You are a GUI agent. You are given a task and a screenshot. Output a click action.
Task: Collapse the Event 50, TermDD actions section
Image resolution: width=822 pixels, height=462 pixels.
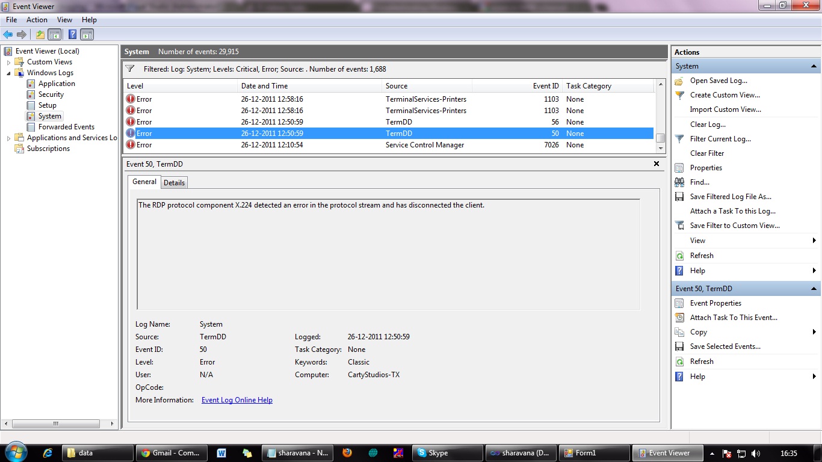(814, 288)
